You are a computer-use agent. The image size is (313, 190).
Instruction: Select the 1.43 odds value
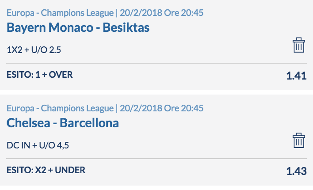tap(297, 171)
